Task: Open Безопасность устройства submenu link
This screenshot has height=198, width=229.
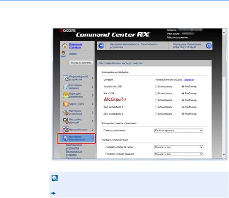Action: pos(74,146)
